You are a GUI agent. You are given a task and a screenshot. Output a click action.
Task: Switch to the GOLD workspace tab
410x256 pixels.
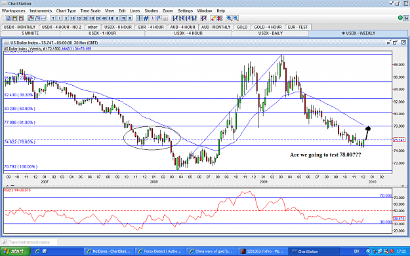click(242, 27)
